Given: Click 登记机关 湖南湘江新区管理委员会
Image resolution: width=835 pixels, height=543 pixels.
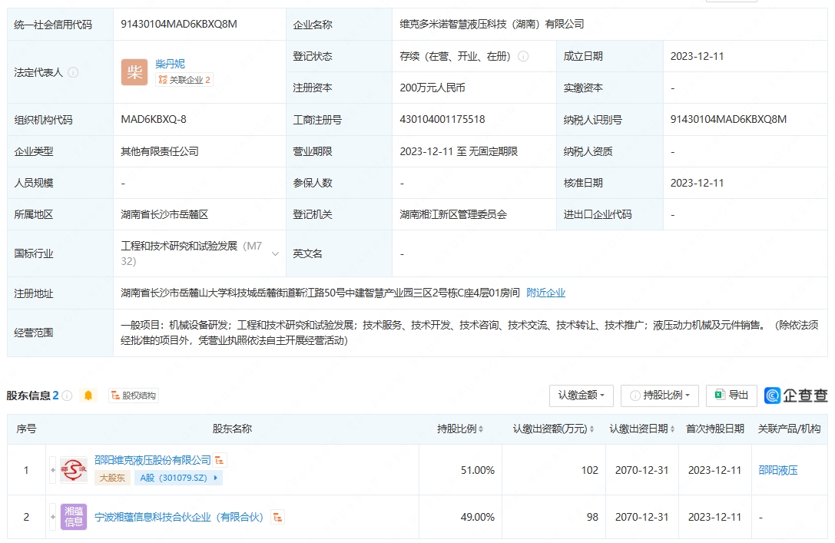Looking at the screenshot, I should click(x=453, y=214).
